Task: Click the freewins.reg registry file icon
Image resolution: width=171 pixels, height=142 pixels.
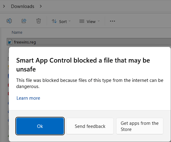Action: click(10, 42)
